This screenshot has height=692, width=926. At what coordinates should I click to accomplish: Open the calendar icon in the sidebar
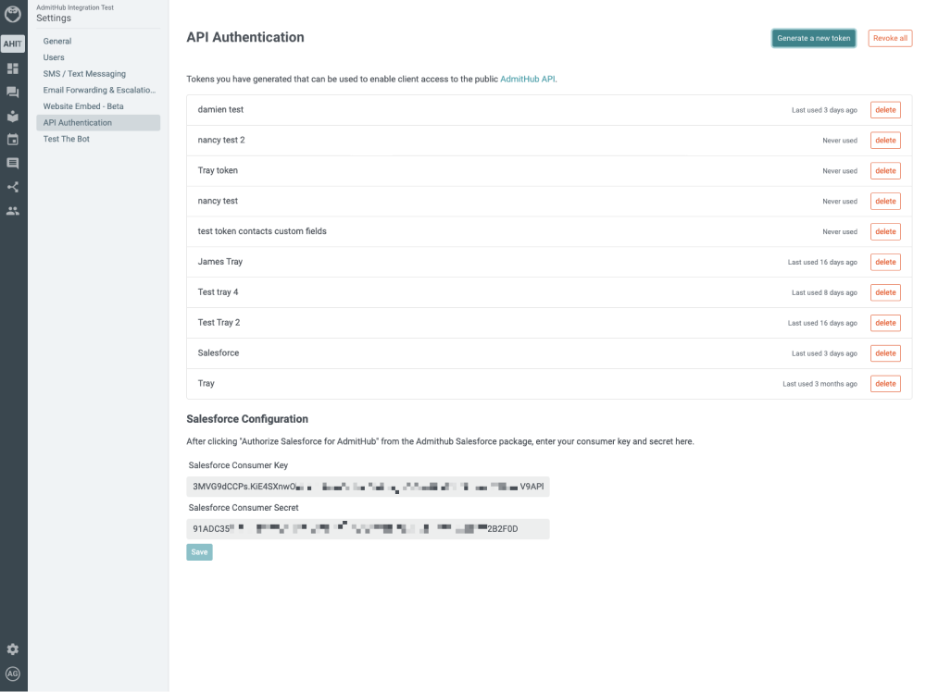click(x=12, y=140)
